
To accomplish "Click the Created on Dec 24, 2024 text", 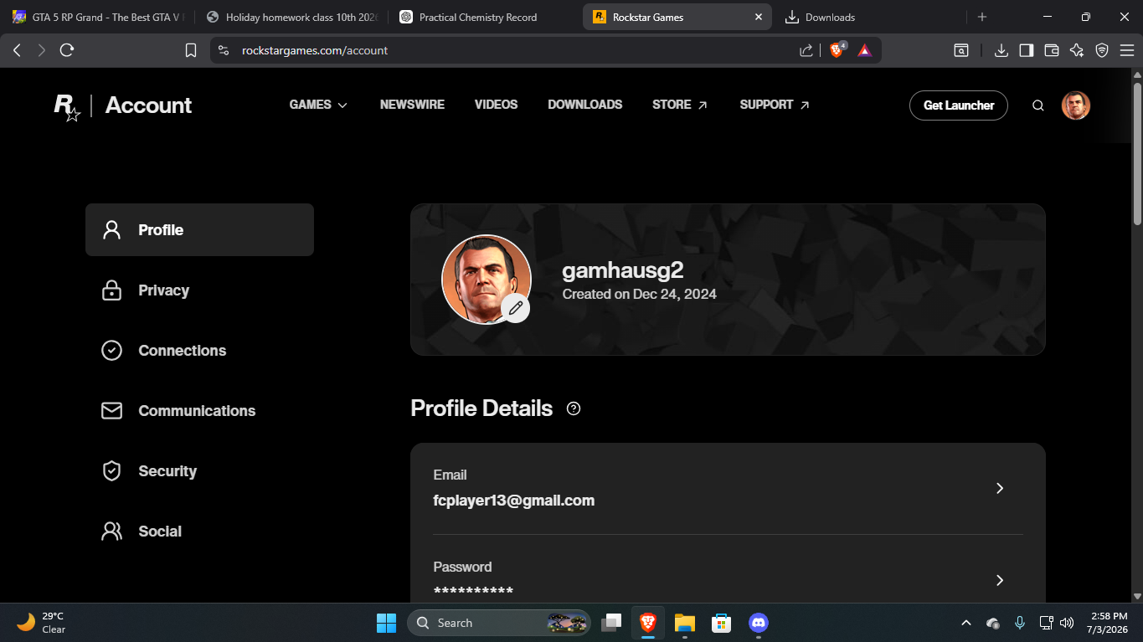I will 640,295.
